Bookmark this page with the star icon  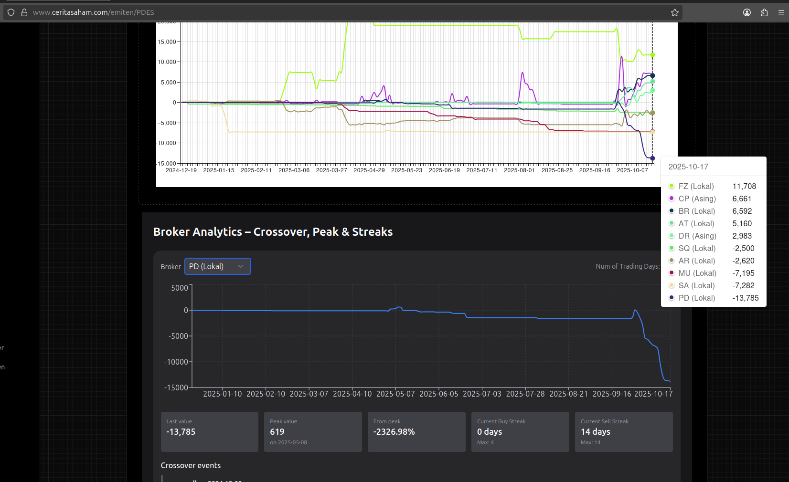tap(674, 12)
